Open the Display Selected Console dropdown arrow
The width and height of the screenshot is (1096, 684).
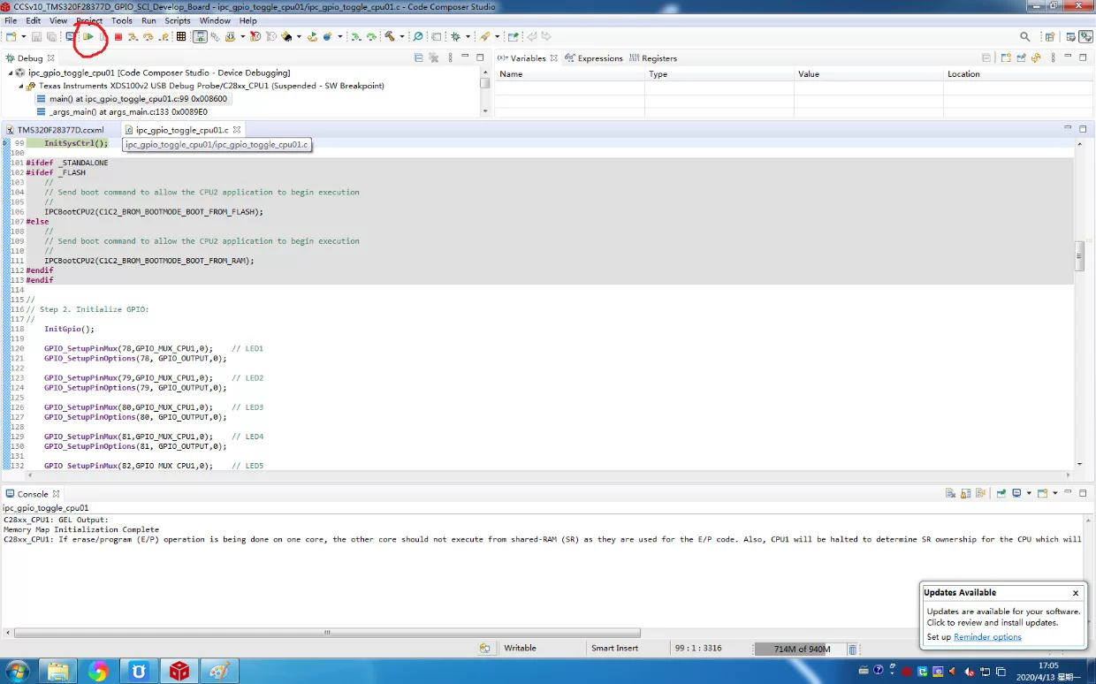(x=1029, y=493)
